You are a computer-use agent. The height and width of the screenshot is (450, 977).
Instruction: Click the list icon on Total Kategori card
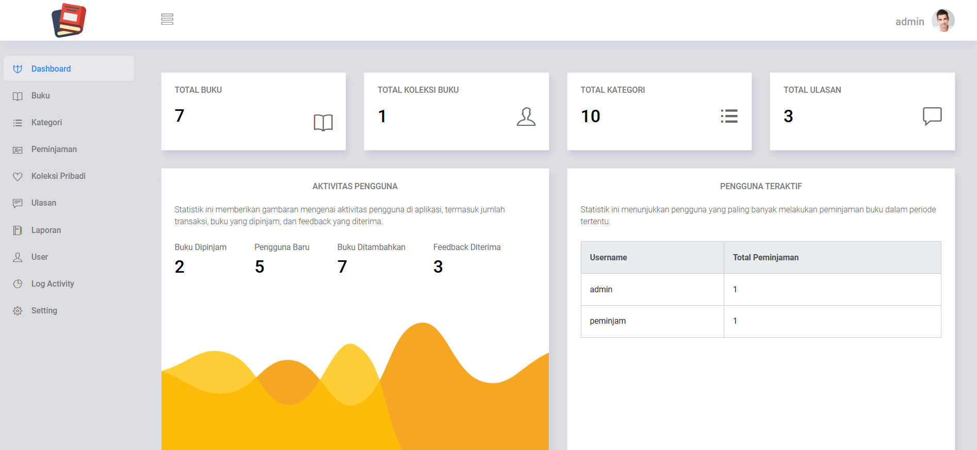pyautogui.click(x=729, y=116)
